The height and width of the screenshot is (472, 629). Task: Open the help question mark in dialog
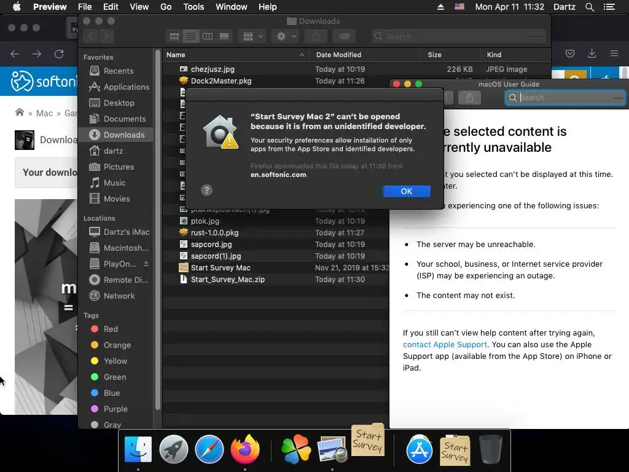pos(206,191)
